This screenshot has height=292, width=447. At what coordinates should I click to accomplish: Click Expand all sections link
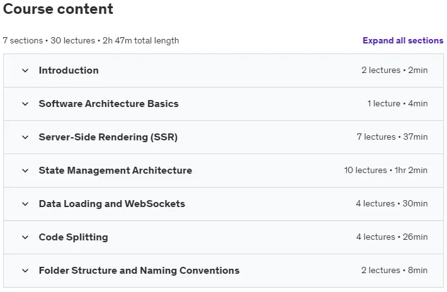[x=403, y=40]
